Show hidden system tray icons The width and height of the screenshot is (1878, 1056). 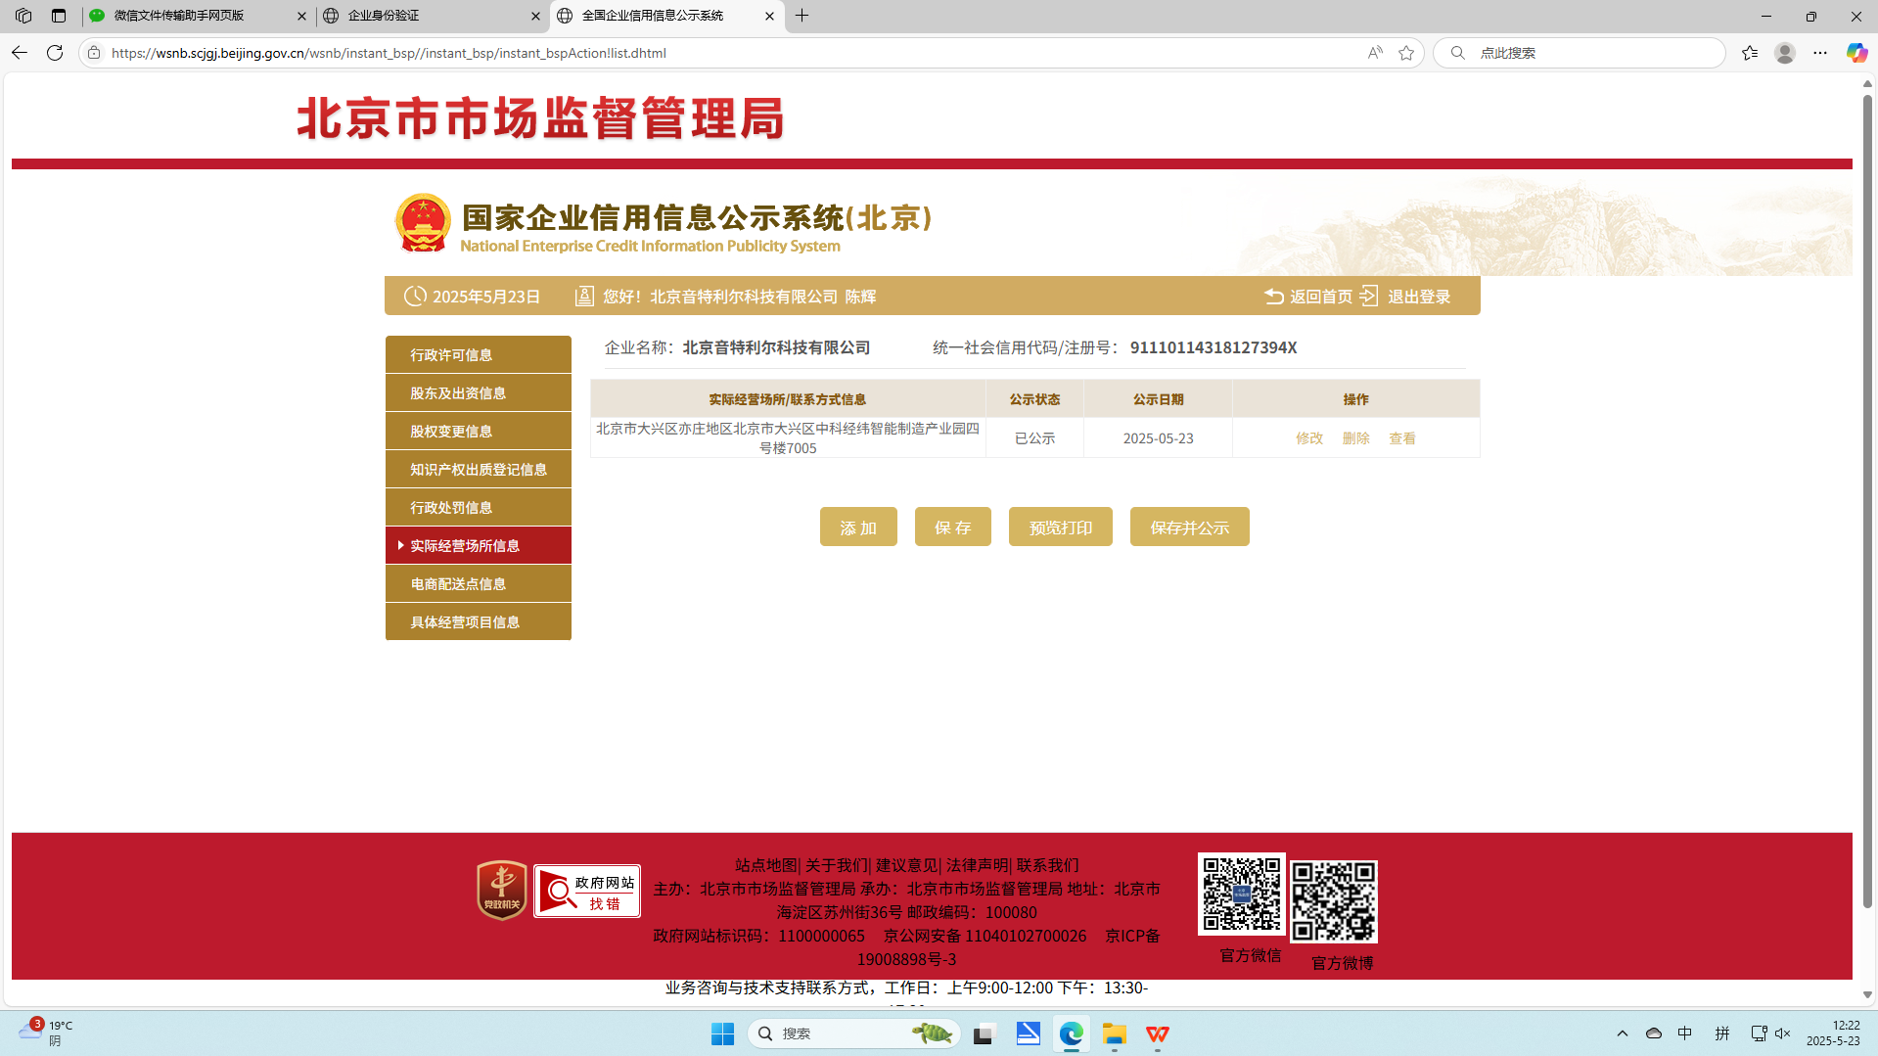coord(1623,1033)
